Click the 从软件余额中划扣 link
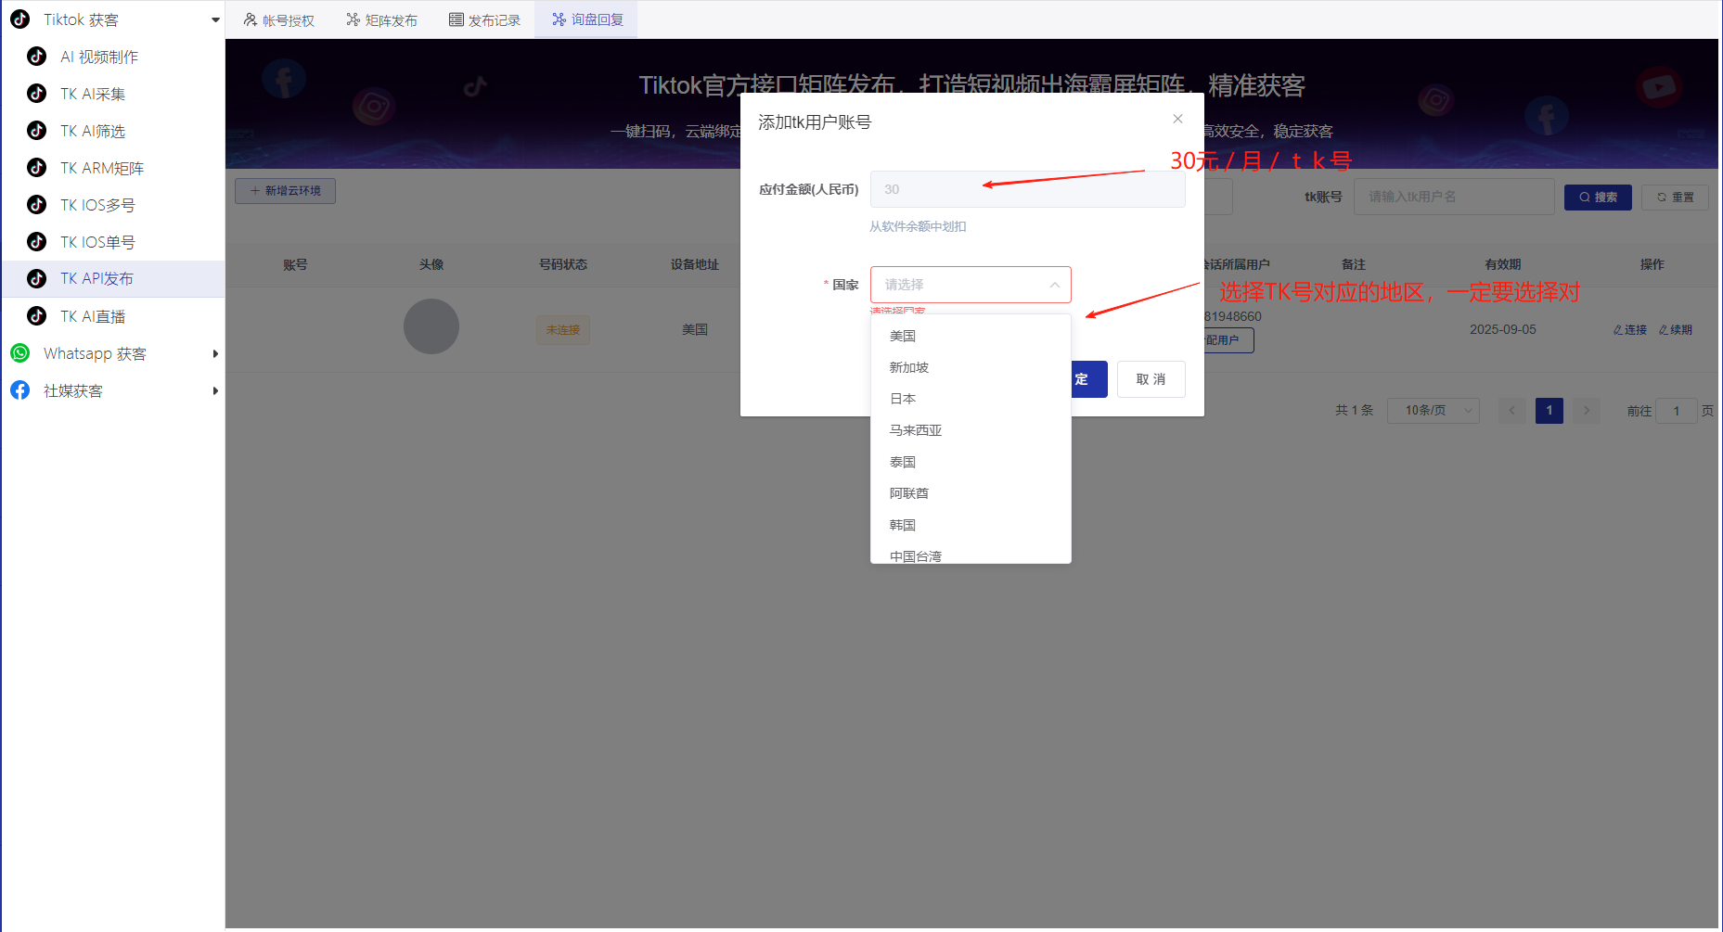This screenshot has width=1723, height=932. pyautogui.click(x=917, y=225)
